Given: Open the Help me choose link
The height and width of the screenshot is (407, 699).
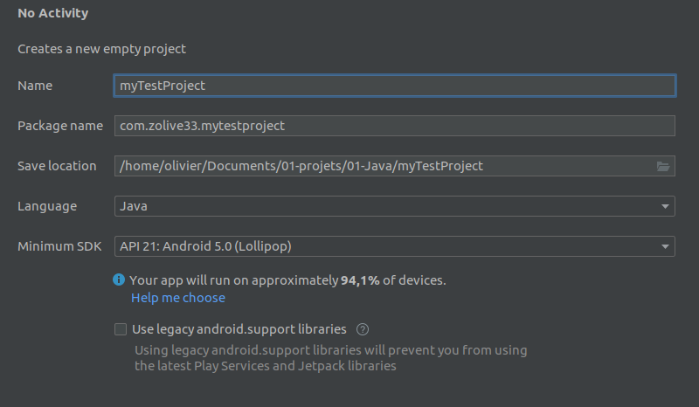Looking at the screenshot, I should tap(178, 298).
